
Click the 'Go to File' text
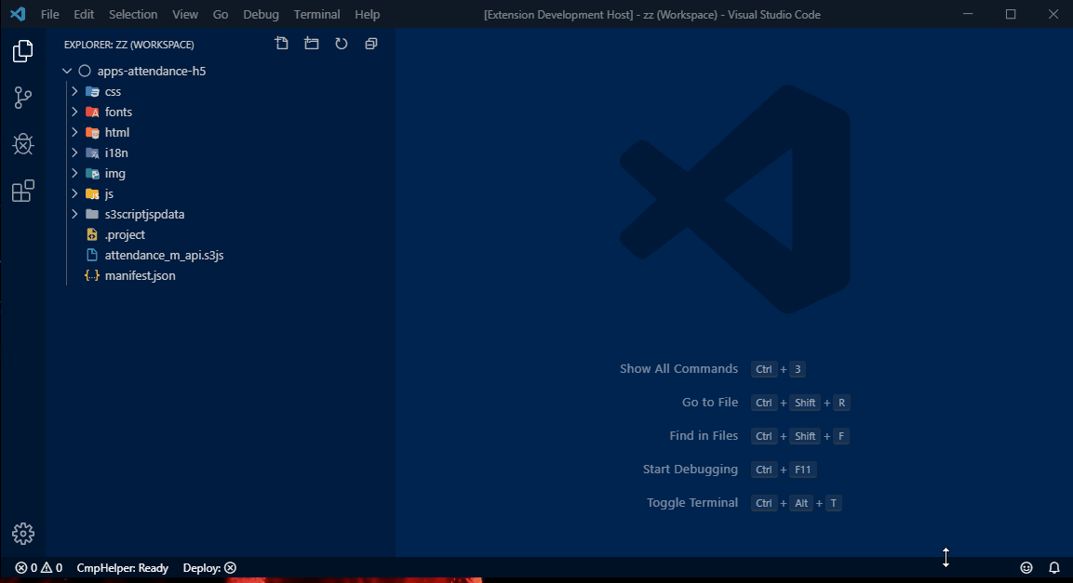[x=710, y=403]
